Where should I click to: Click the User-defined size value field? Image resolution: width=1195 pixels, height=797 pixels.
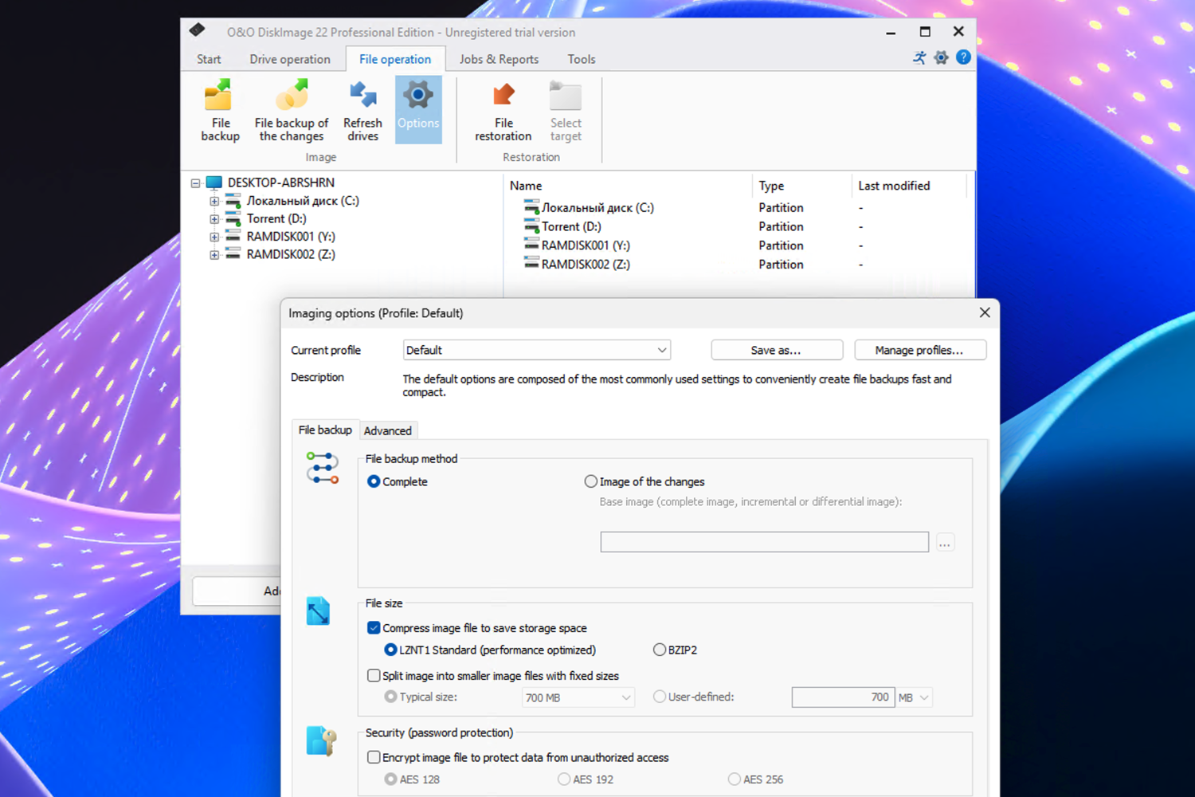tap(843, 697)
